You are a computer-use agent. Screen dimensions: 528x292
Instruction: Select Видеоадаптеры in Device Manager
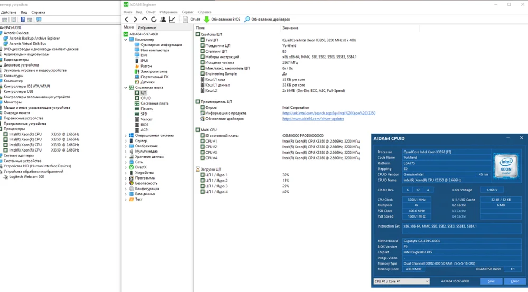point(16,60)
